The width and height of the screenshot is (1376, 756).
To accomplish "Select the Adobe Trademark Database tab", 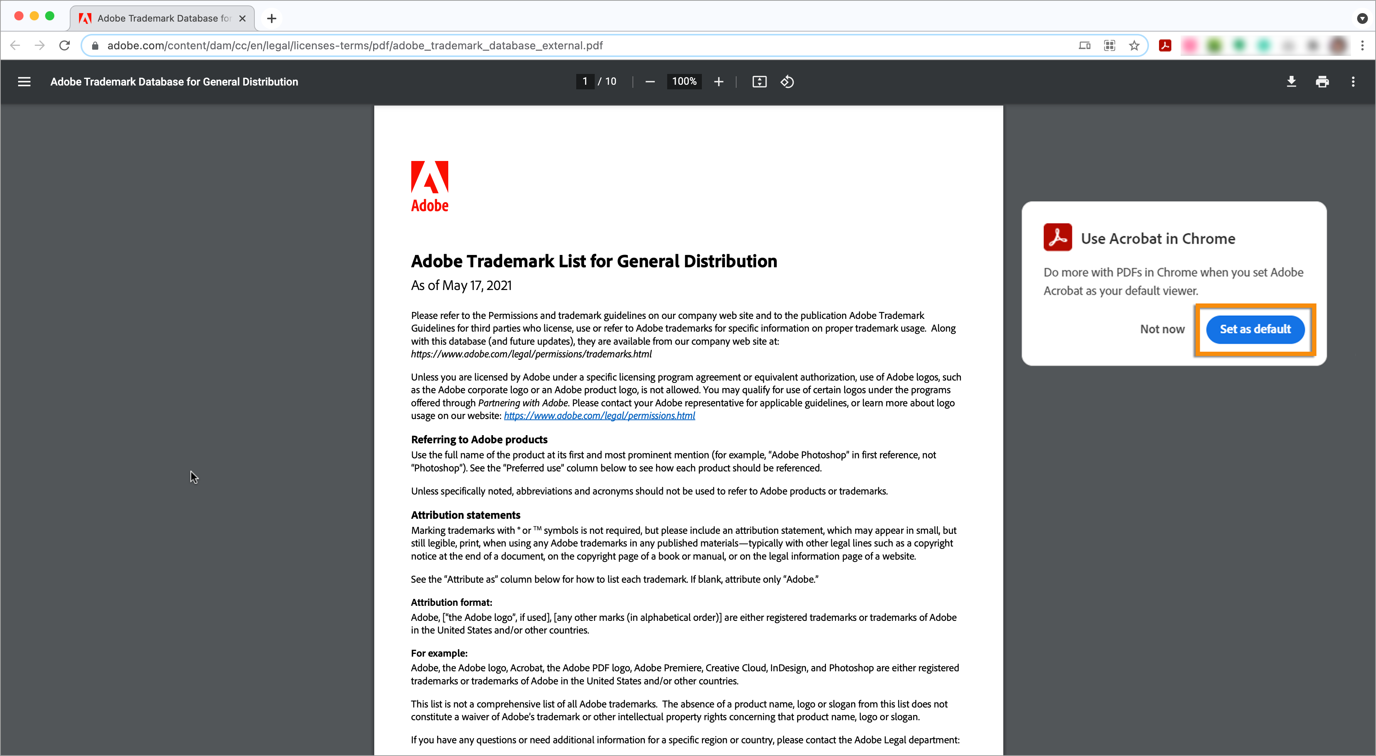I will 155,18.
